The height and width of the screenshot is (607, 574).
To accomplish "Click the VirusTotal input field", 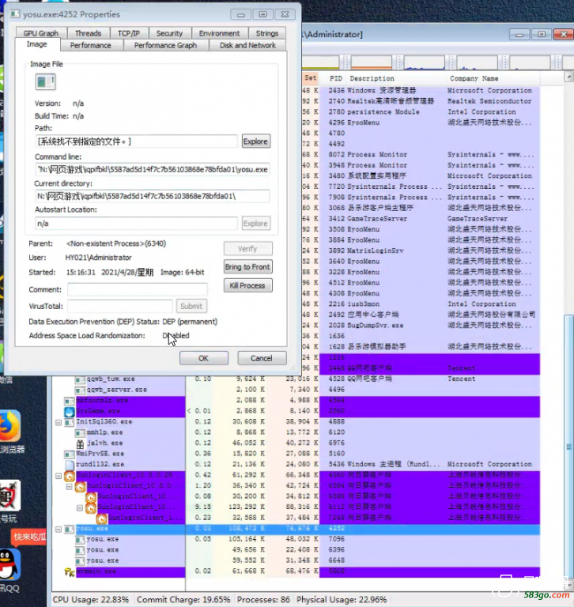I will [120, 306].
